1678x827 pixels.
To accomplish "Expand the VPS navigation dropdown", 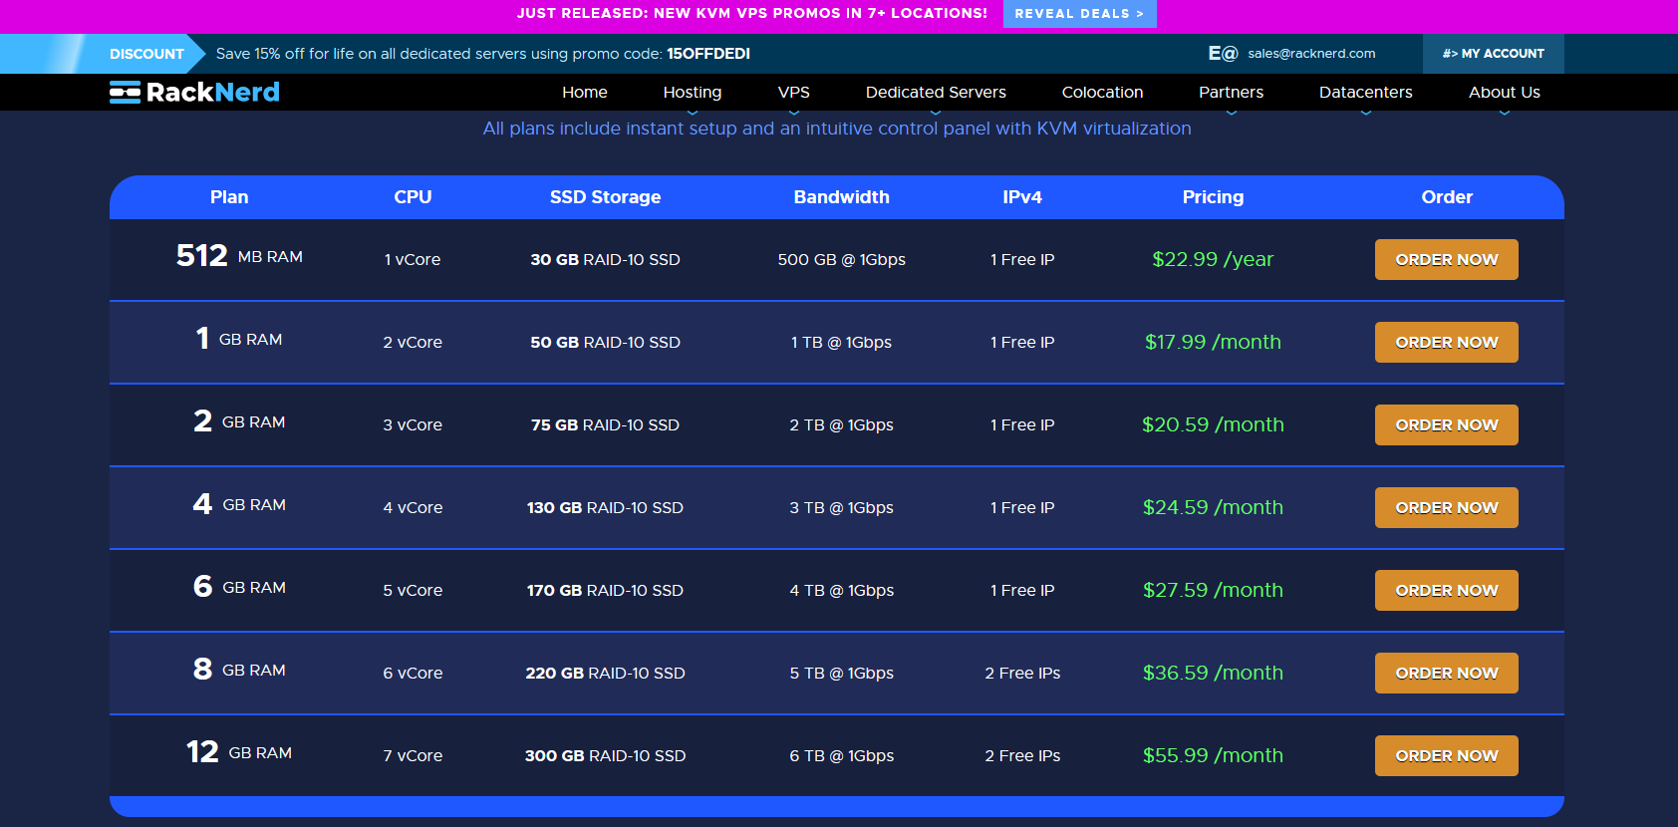I will (x=794, y=93).
